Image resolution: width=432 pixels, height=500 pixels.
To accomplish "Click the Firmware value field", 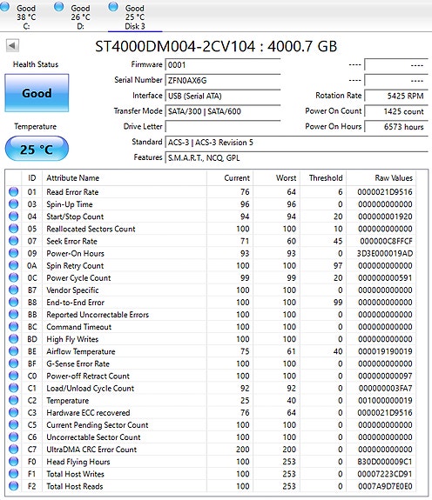I will tap(223, 64).
